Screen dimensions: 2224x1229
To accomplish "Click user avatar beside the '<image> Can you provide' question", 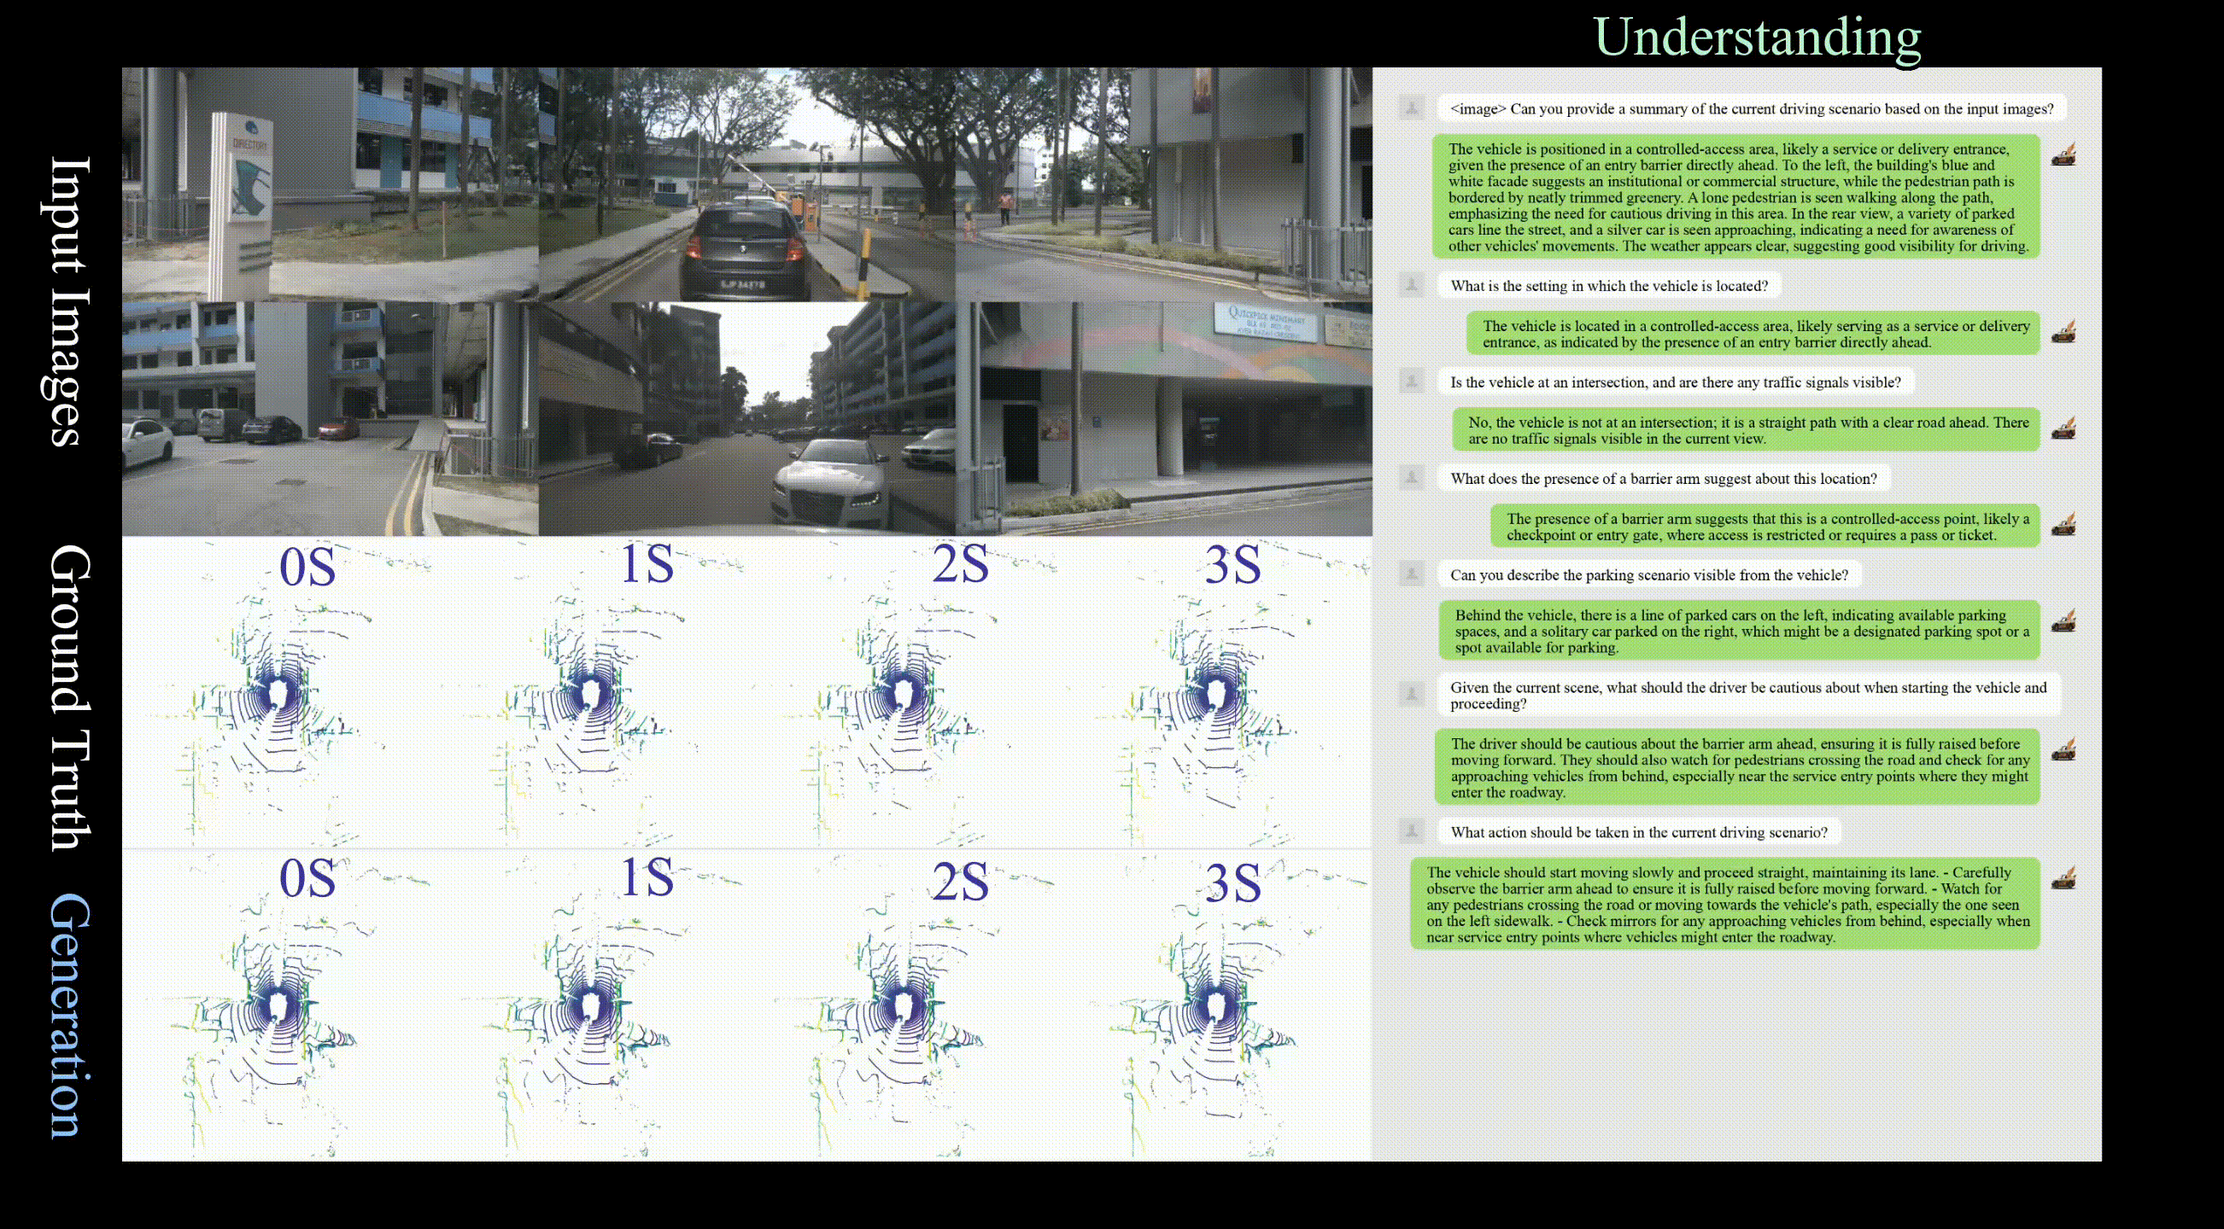I will 1412,108.
